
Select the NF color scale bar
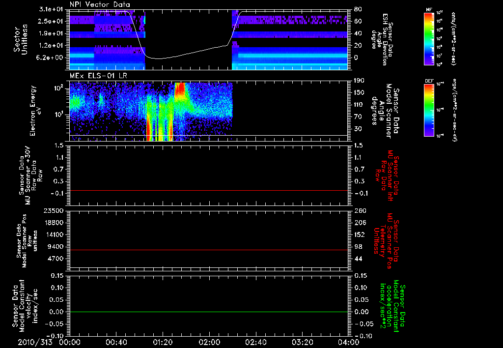[429, 39]
